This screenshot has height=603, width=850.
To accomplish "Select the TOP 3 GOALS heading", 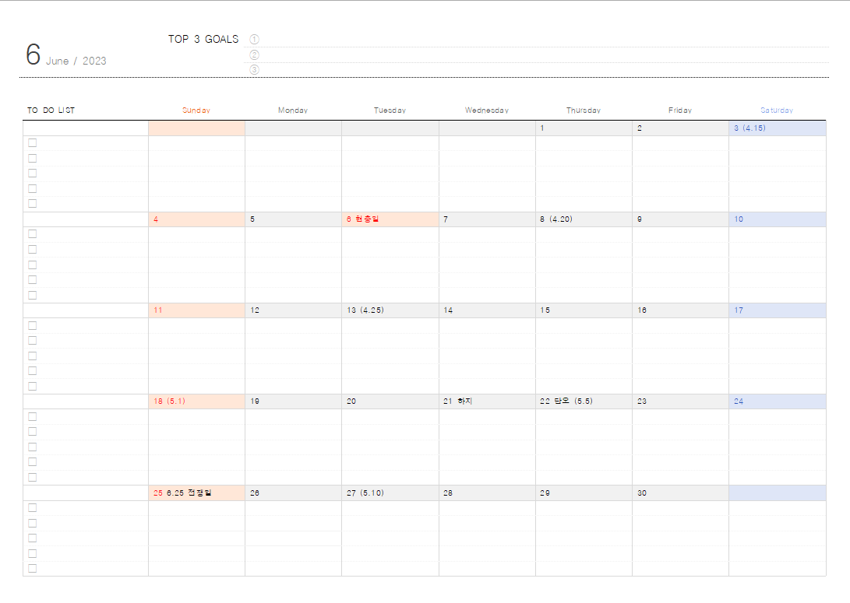I will 203,39.
